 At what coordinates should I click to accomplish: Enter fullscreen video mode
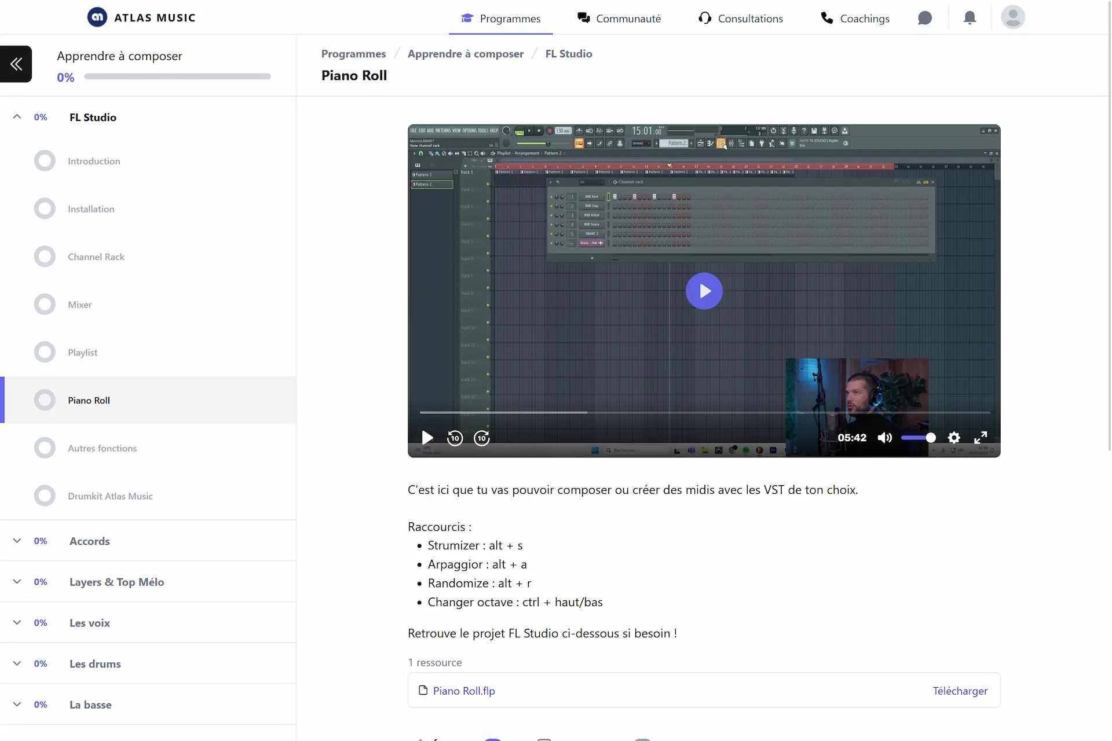[x=981, y=438]
